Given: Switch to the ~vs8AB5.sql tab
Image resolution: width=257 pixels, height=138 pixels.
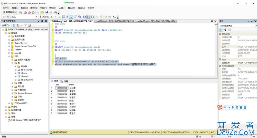Looking at the screenshot, I should (x=156, y=21).
